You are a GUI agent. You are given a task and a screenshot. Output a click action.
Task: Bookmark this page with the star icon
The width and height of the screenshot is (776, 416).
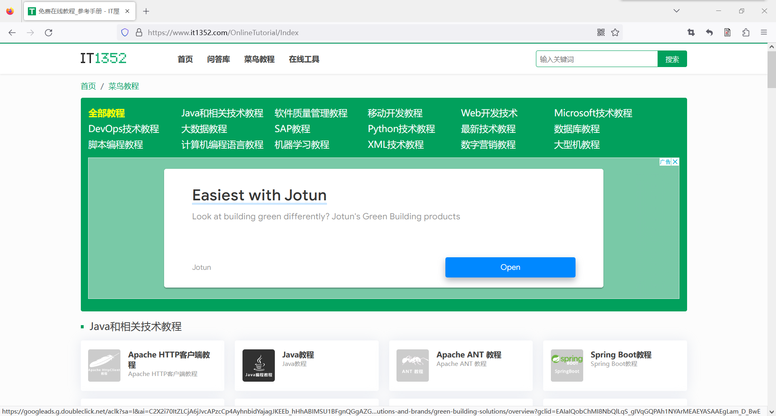point(615,33)
